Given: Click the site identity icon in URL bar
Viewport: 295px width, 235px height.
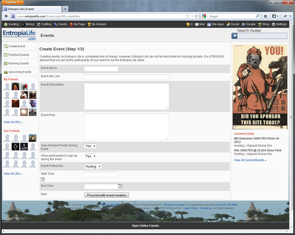Looking at the screenshot, I should [13, 16].
